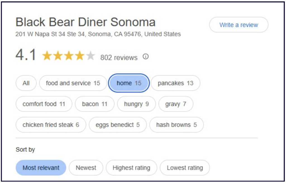Pick the eggs benedict filter chip
The height and width of the screenshot is (183, 286).
[117, 125]
